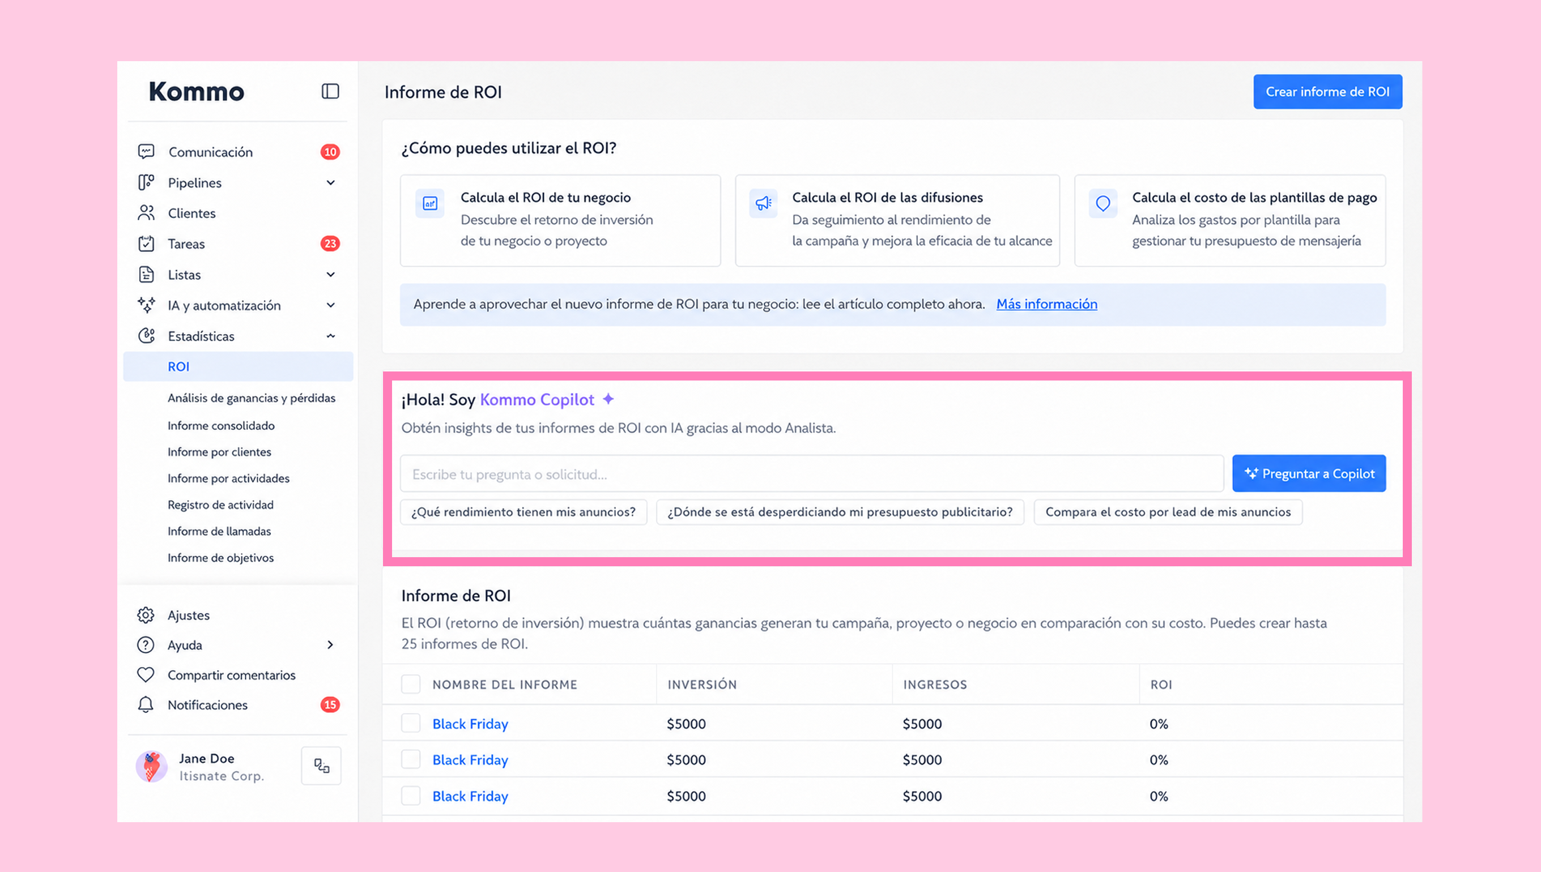
Task: Collapse the sidebar with the panel icon
Action: [x=330, y=91]
